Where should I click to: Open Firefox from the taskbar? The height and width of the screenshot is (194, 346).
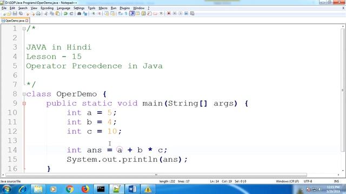click(85, 189)
